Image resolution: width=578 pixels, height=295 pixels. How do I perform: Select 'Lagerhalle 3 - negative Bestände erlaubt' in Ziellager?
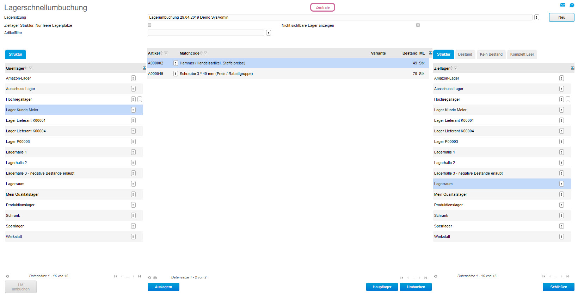pos(502,173)
